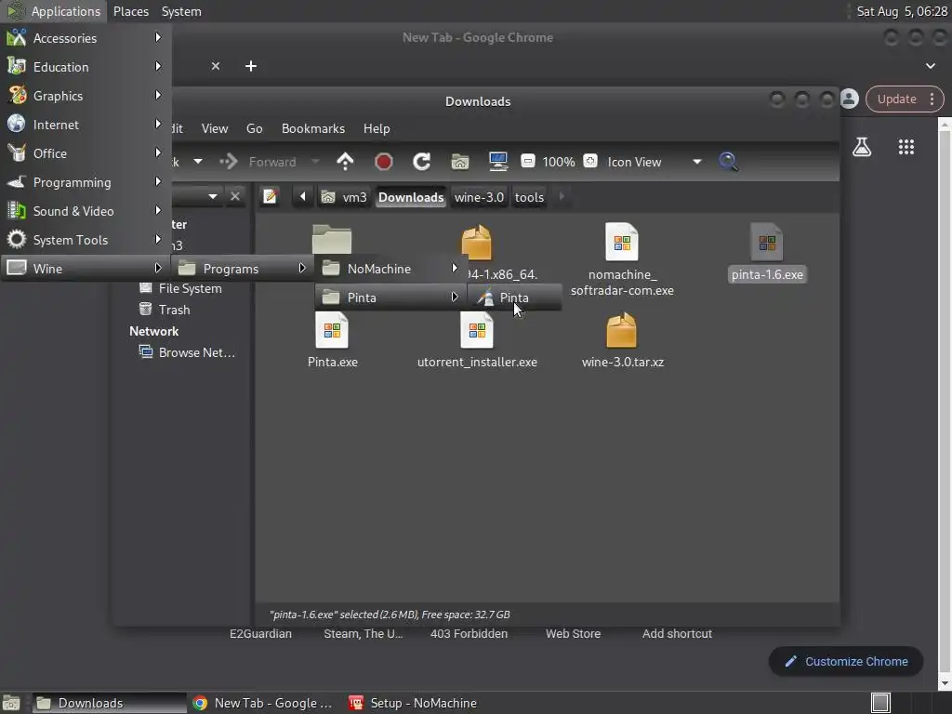Open the Web Store shortcut
The height and width of the screenshot is (714, 952).
point(573,633)
